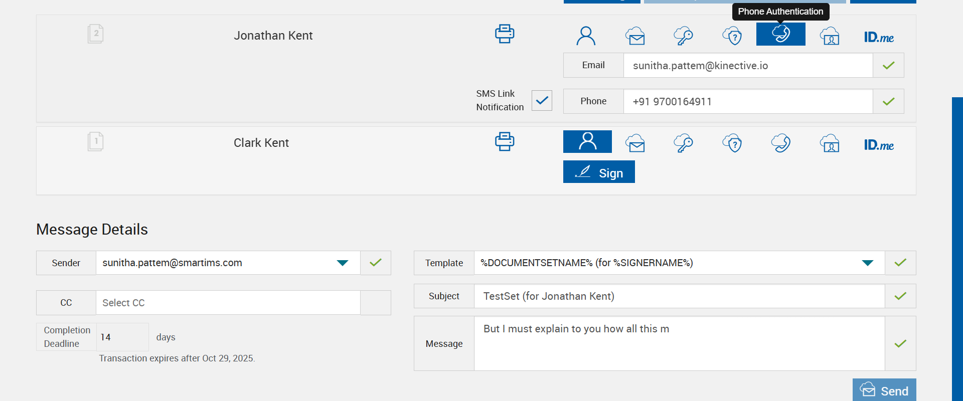This screenshot has width=963, height=401.
Task: Choose ID.me verification for Jonathan Kent
Action: [879, 37]
